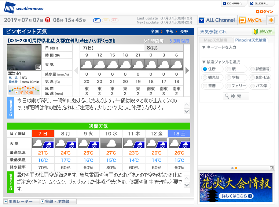Switch to the Map天気検索 tab
Viewport: 279px width, 207px height.
coord(216,40)
